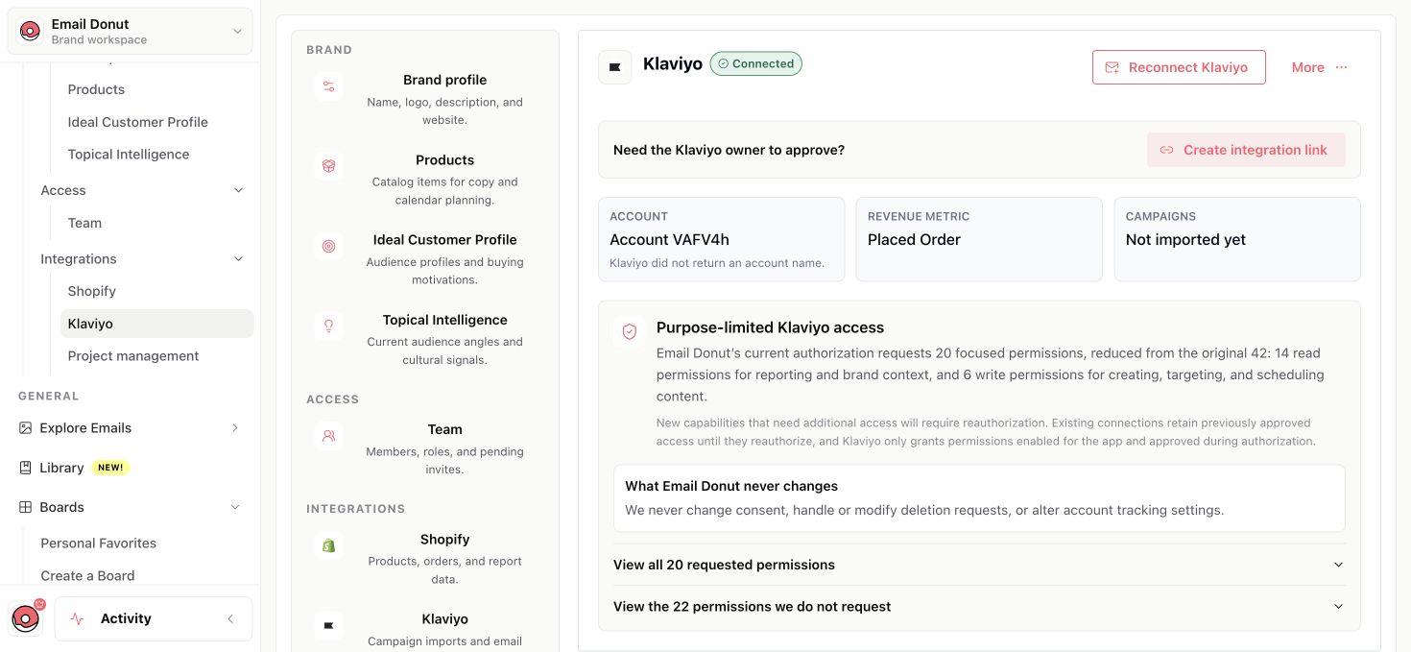
Task: Click the Team people icon in settings list
Action: (x=328, y=436)
